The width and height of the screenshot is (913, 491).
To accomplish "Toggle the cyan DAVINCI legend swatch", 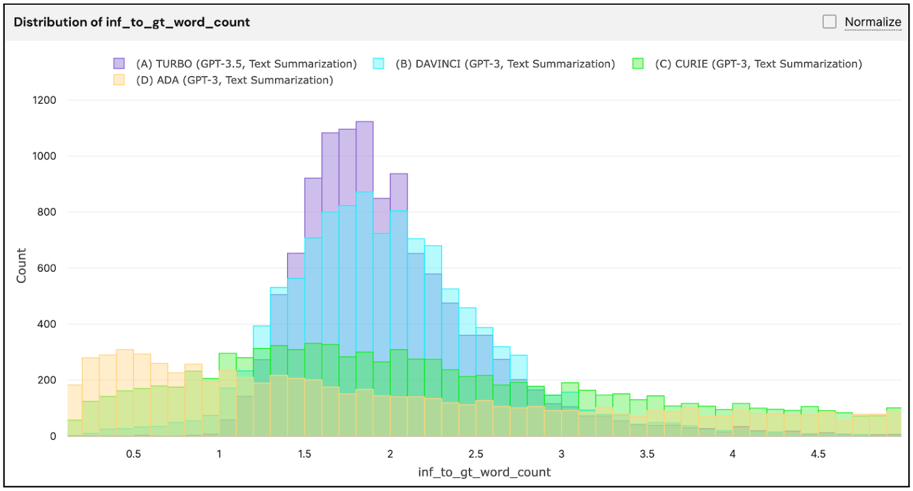I will [379, 64].
